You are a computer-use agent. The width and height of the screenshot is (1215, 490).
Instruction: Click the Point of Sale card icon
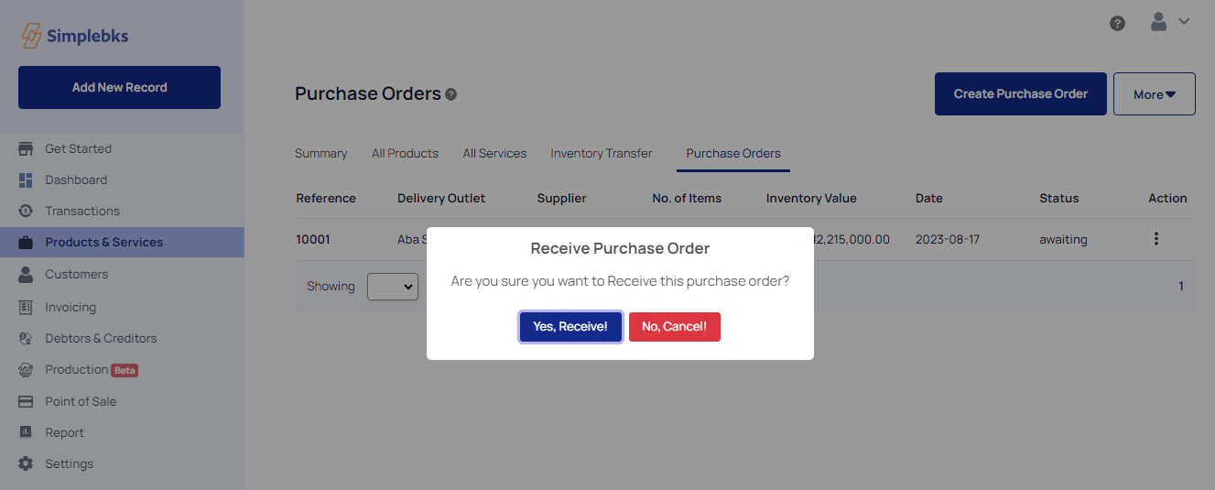tap(26, 401)
